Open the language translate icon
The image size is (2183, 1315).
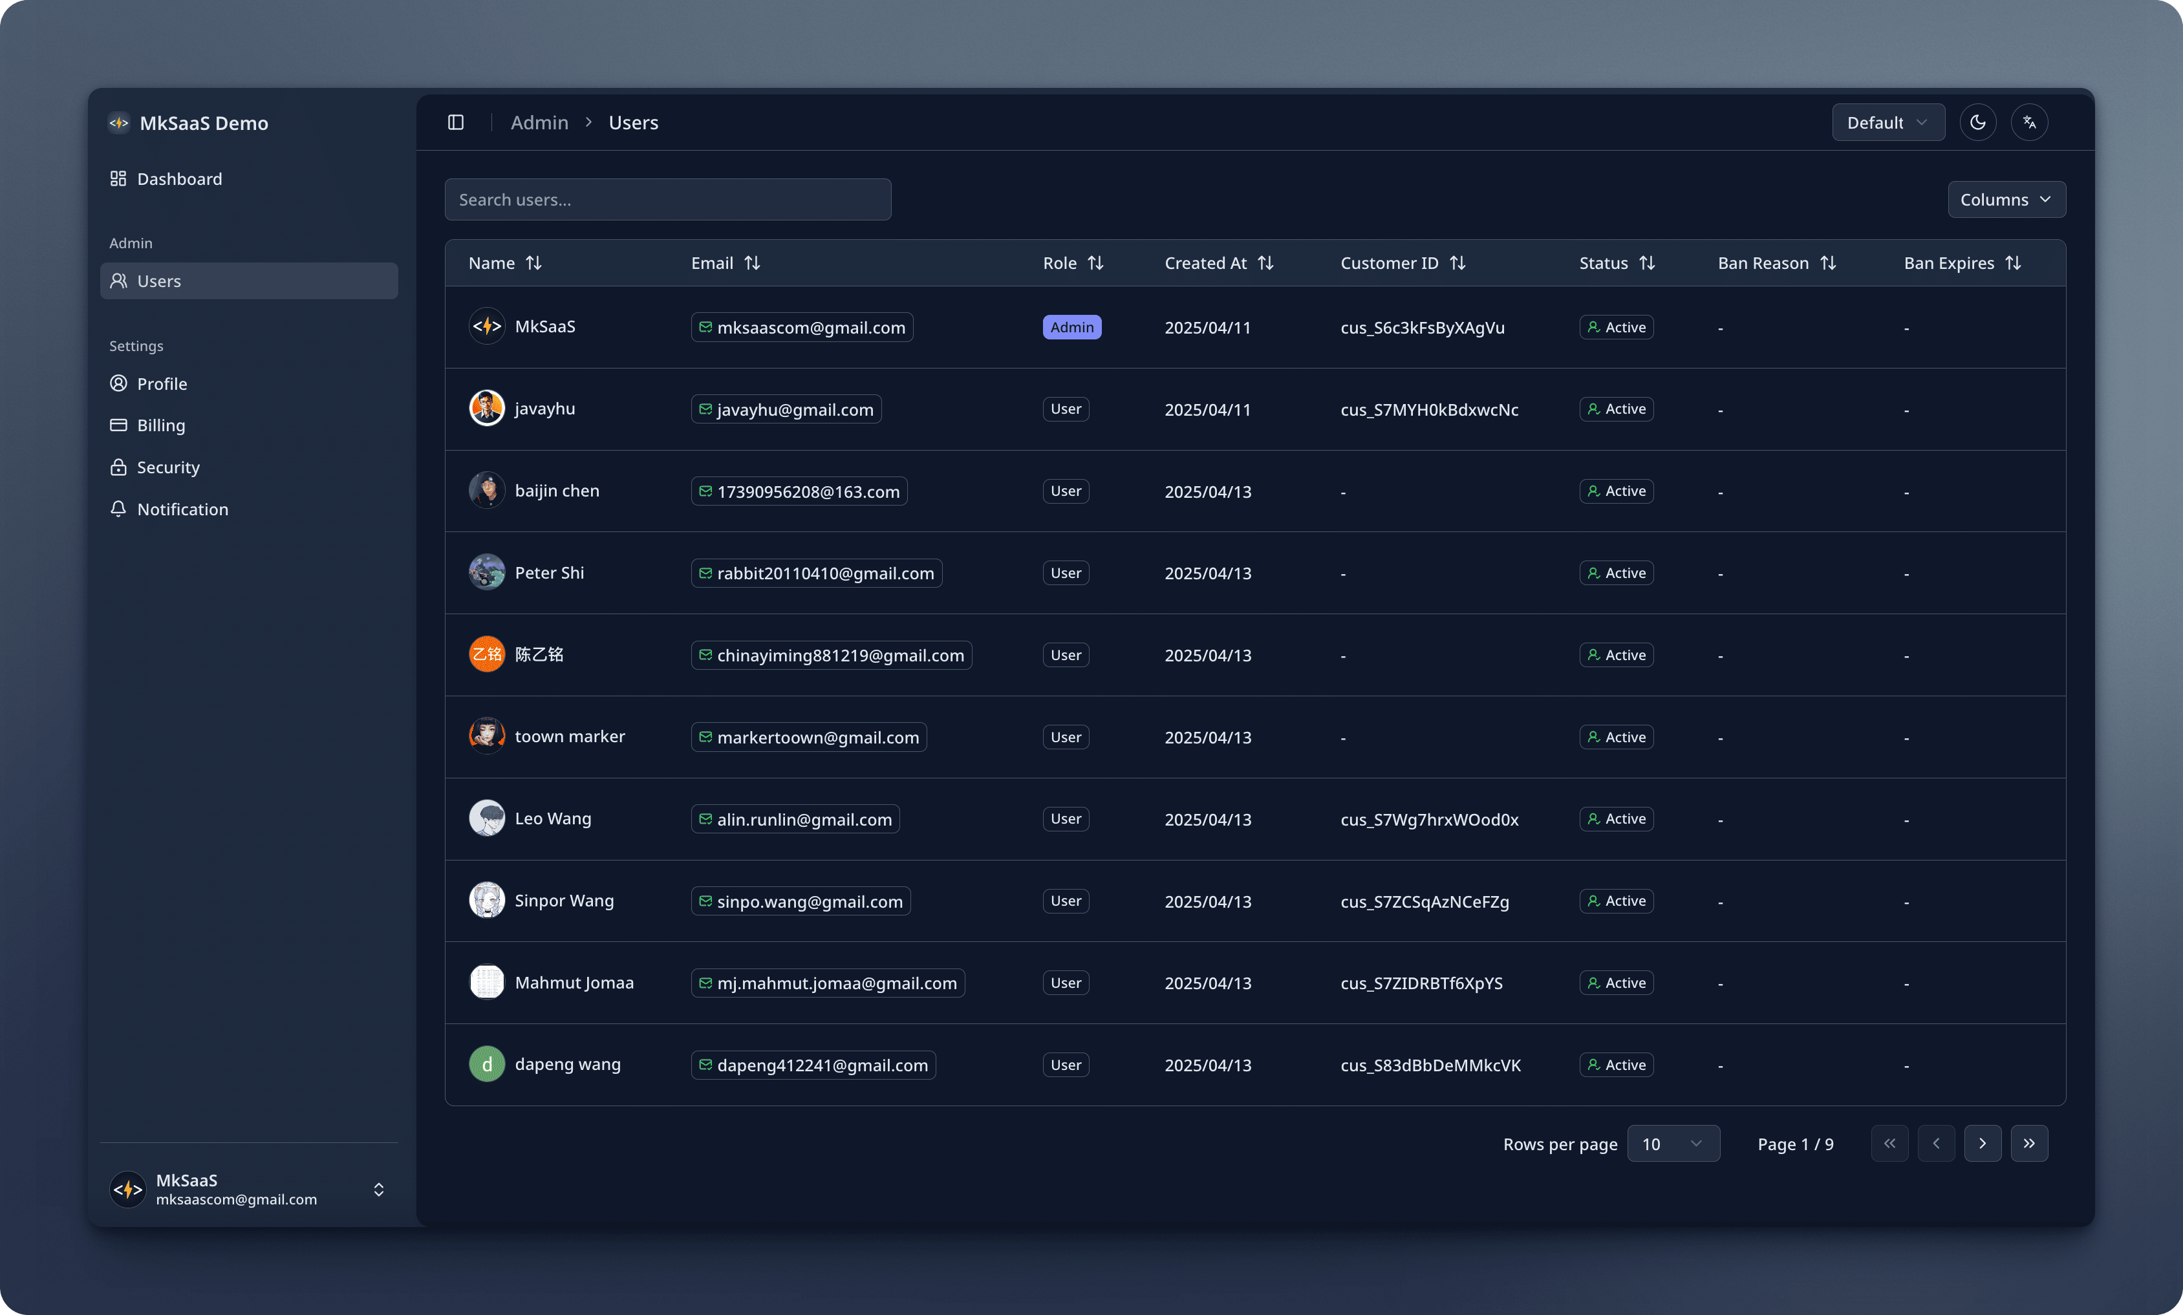point(2029,122)
